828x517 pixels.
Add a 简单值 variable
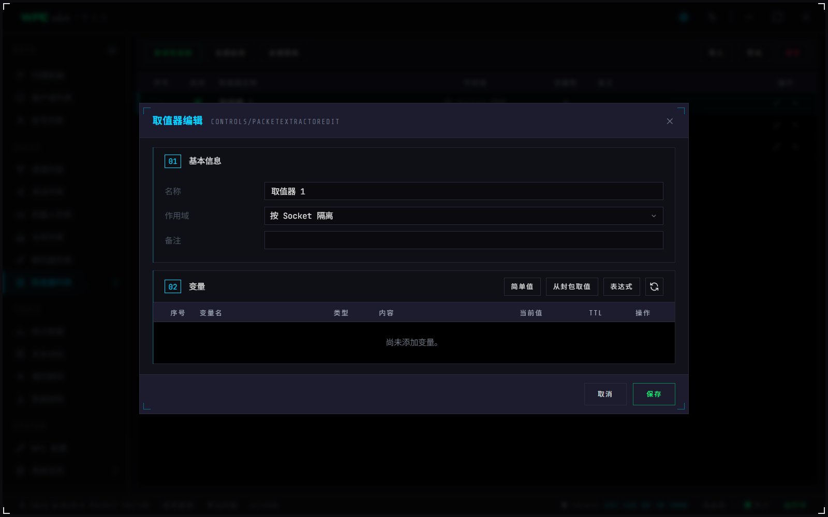pyautogui.click(x=522, y=286)
